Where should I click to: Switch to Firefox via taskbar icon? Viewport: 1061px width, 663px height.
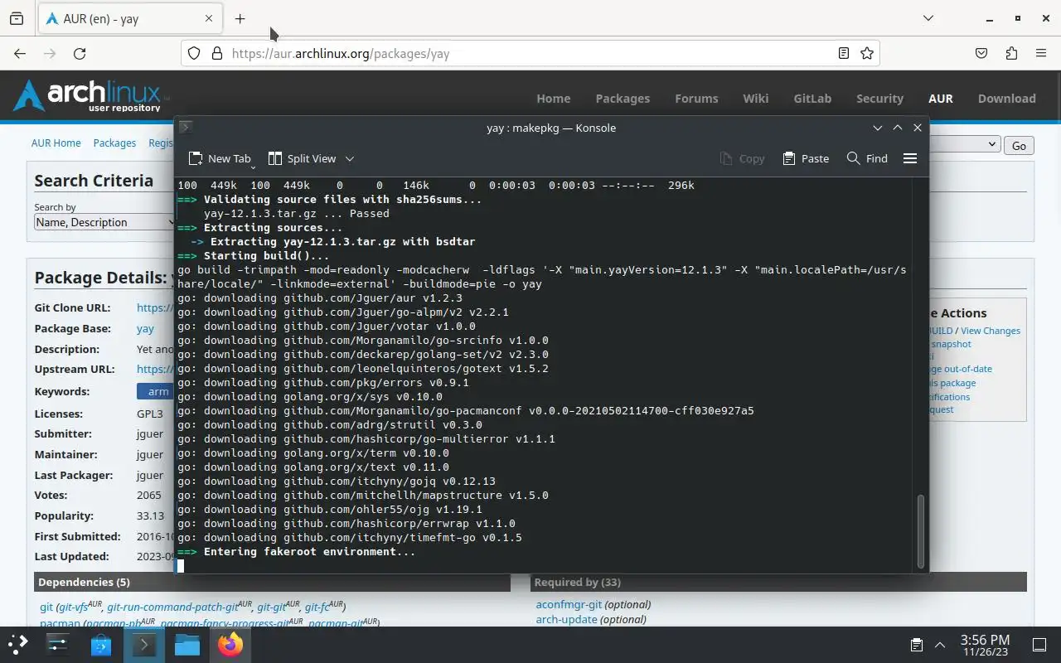(x=230, y=644)
